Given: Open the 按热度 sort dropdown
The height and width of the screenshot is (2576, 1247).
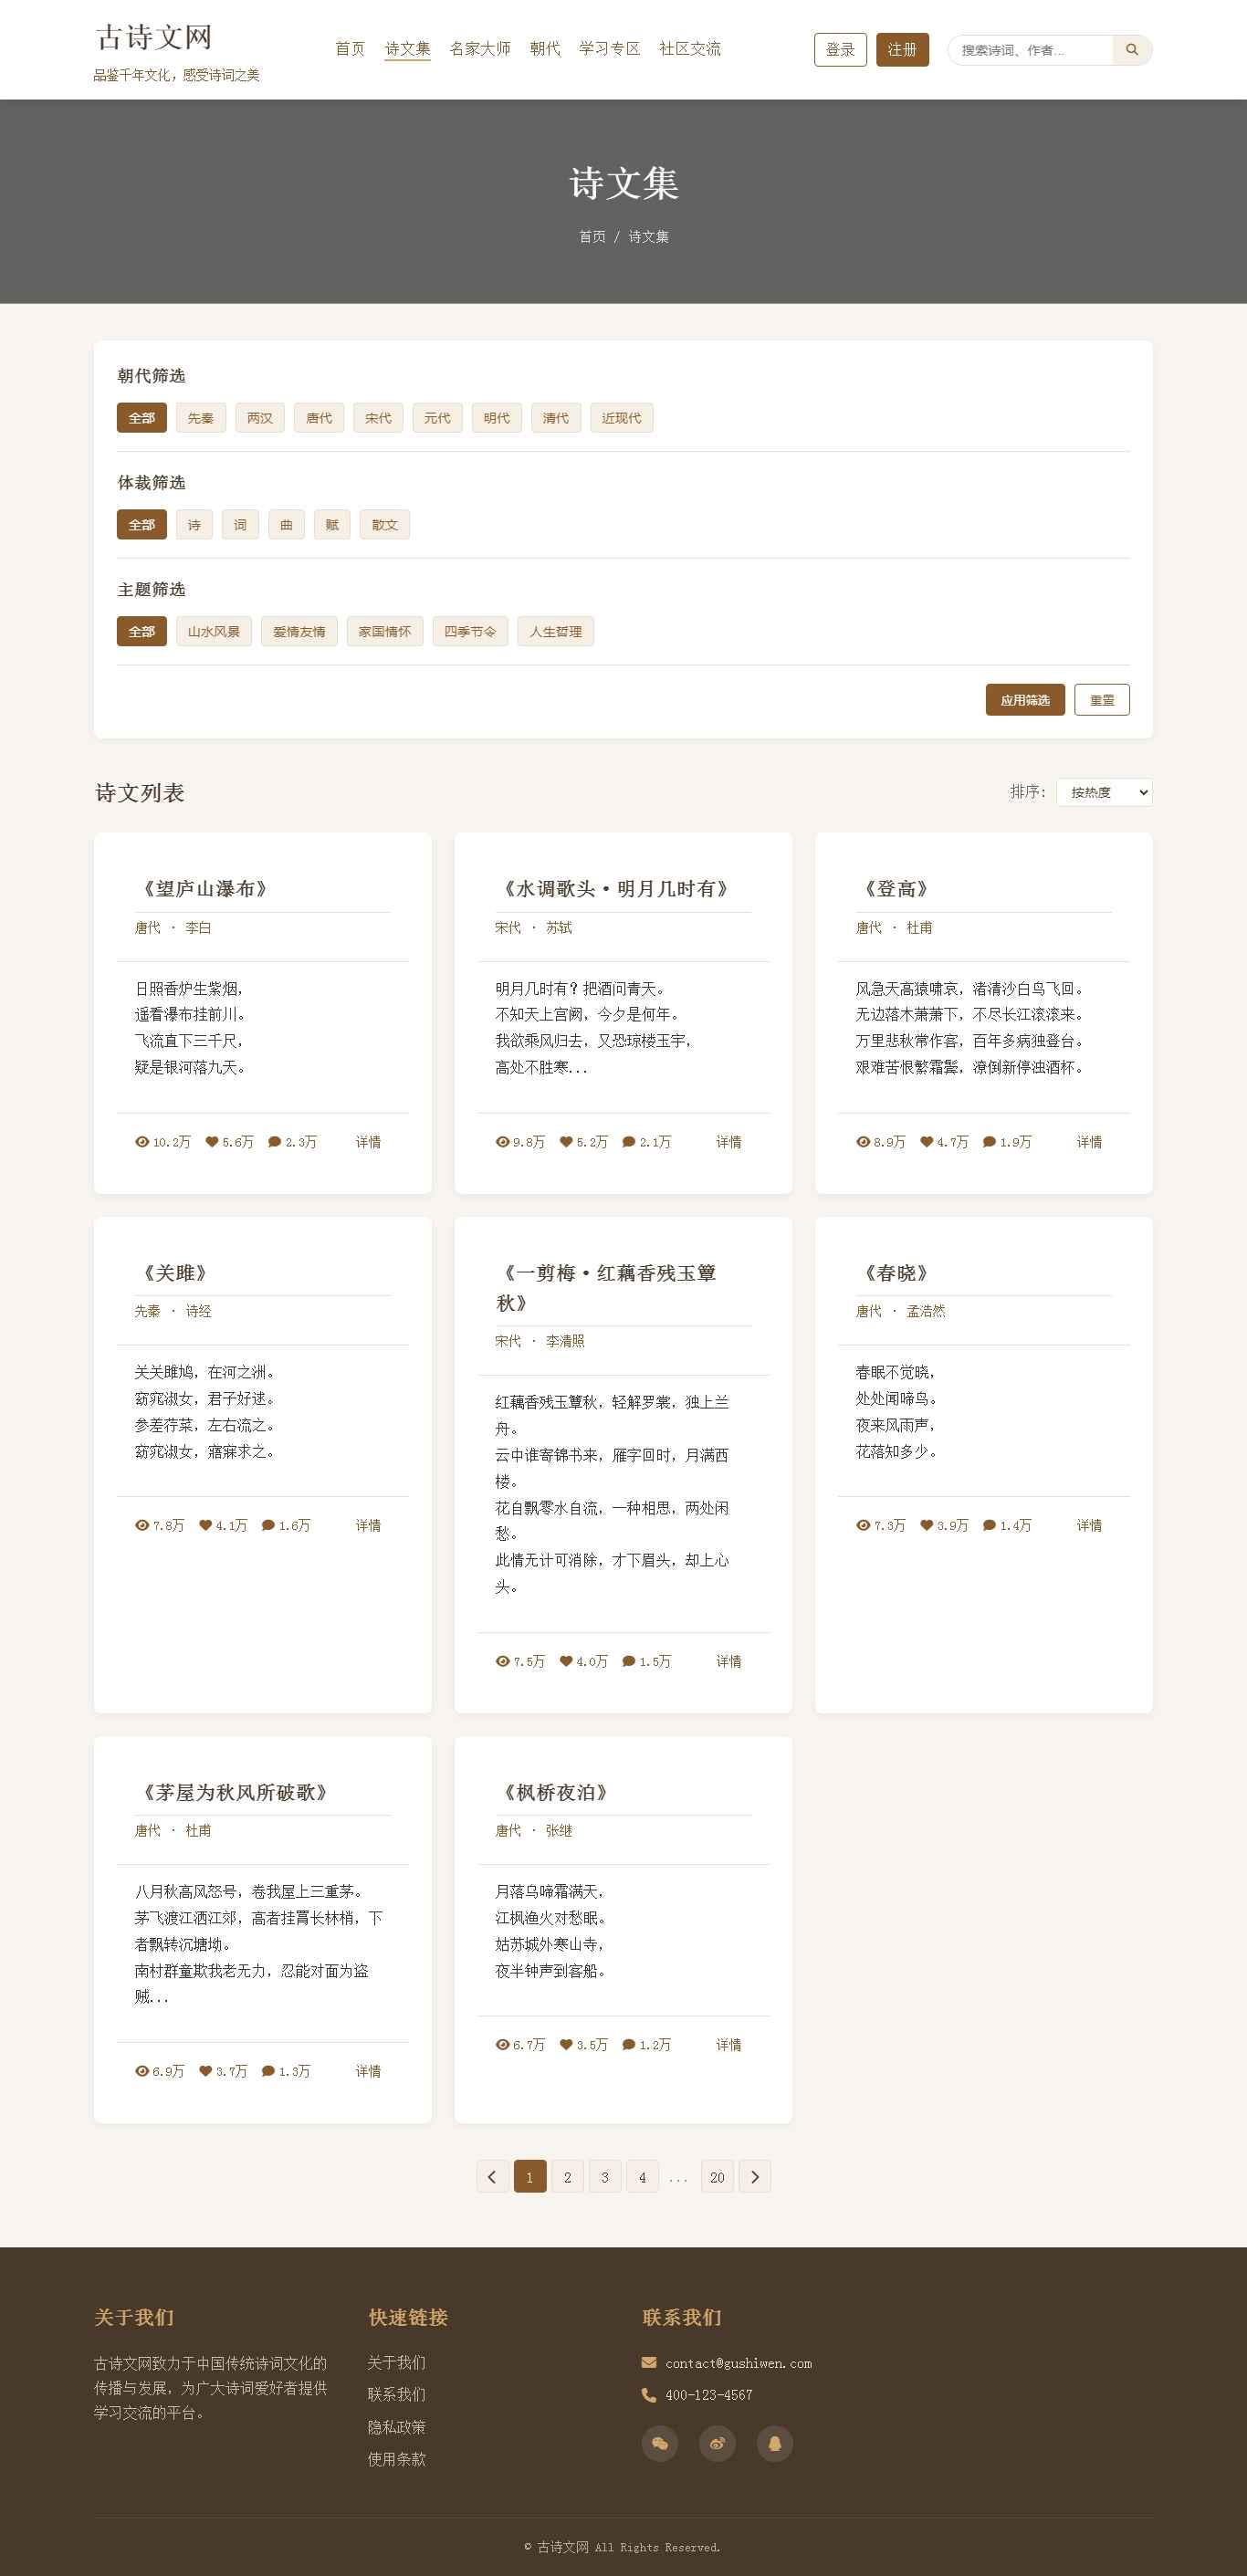Looking at the screenshot, I should pyautogui.click(x=1103, y=792).
